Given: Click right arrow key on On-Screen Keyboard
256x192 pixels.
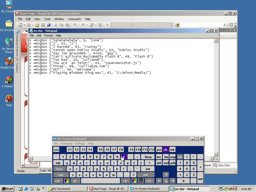Looking at the screenshot, I should tap(172, 181).
